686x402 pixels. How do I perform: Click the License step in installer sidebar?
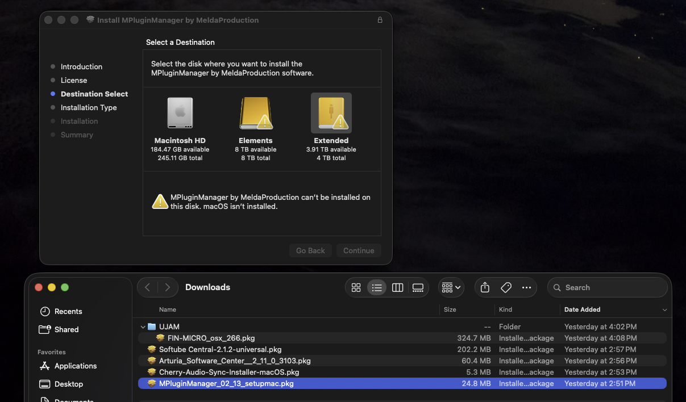point(74,80)
